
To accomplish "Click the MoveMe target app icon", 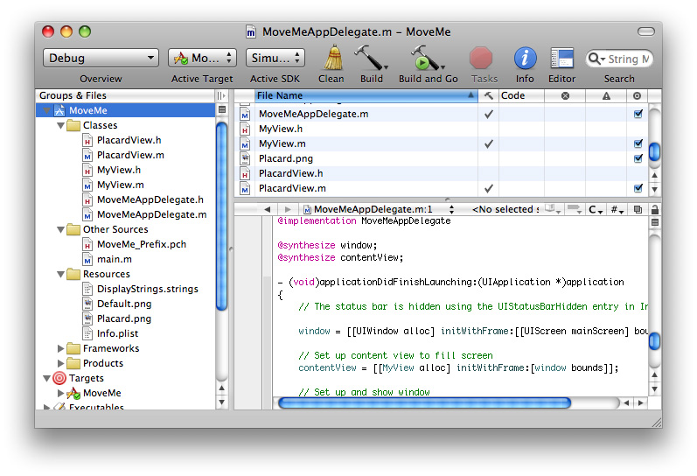I will 73,393.
